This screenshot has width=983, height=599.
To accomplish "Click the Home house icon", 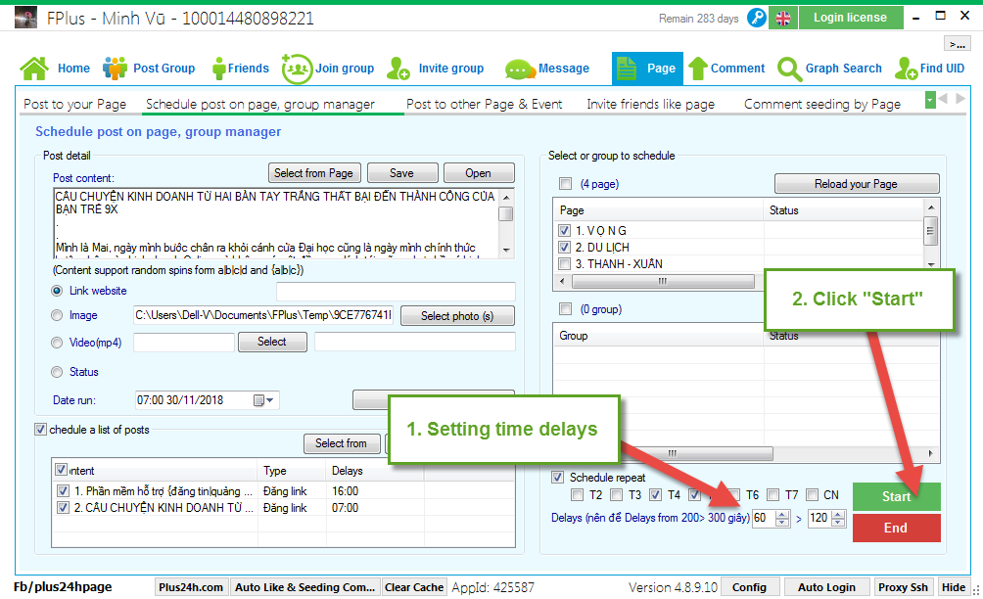I will (34, 69).
